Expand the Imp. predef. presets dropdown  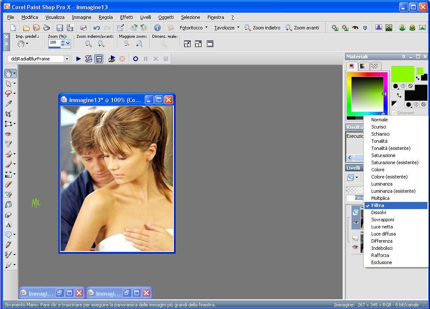27,43
